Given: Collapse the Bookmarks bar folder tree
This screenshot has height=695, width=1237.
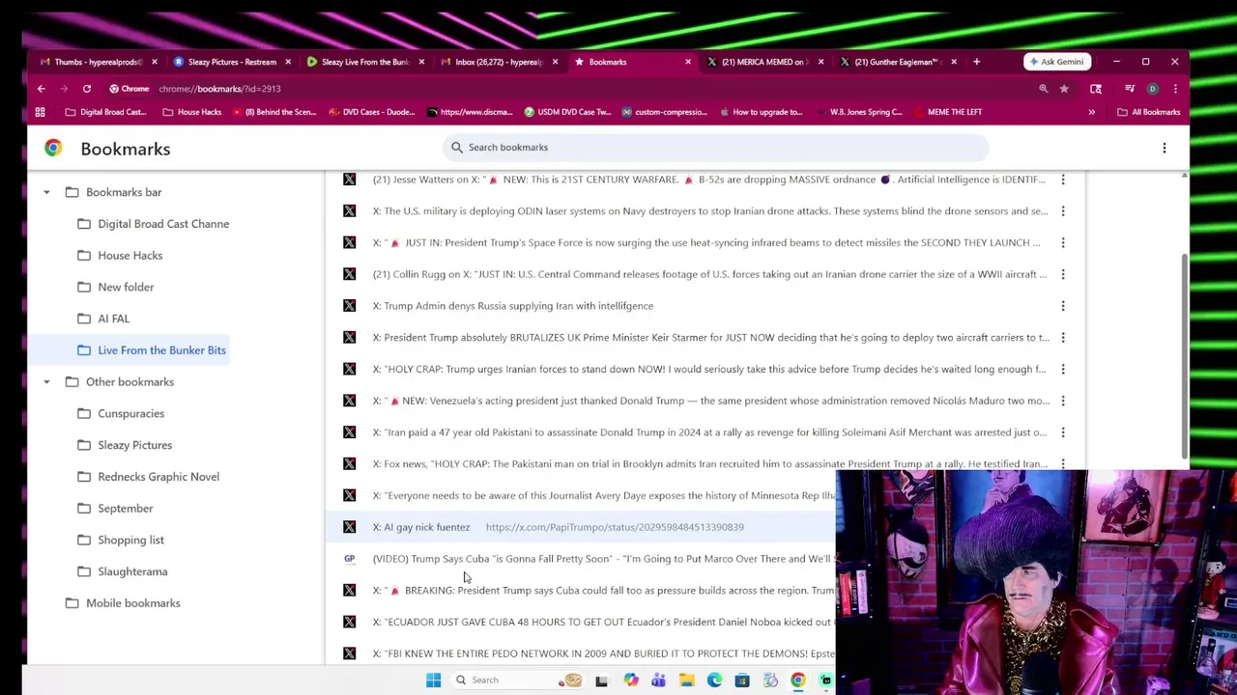Looking at the screenshot, I should (x=46, y=192).
